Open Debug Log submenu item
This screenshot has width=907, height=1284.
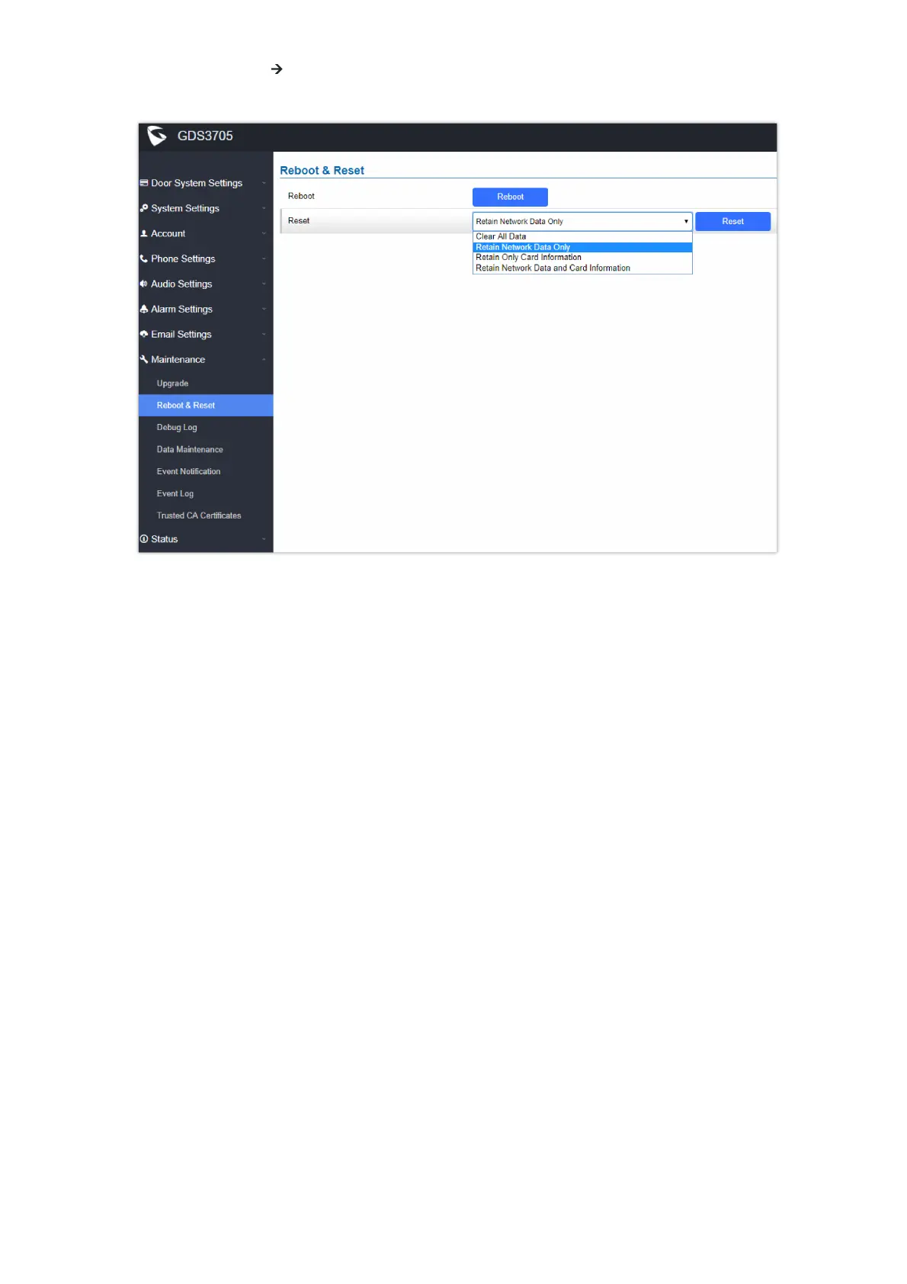click(177, 428)
